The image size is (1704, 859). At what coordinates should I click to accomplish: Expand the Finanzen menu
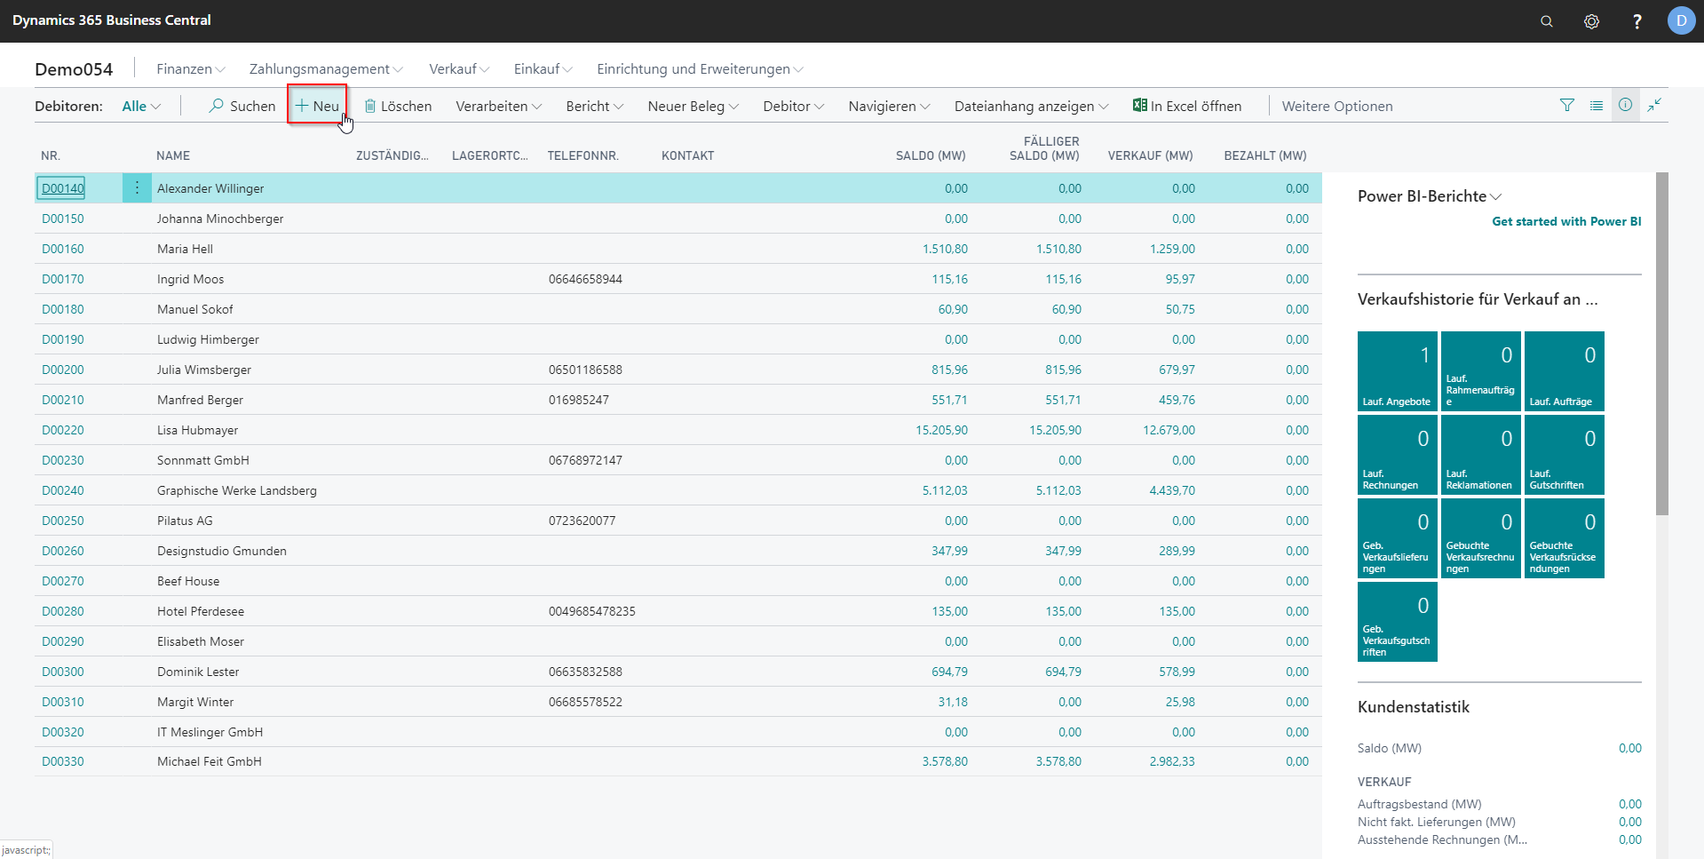[x=191, y=68]
